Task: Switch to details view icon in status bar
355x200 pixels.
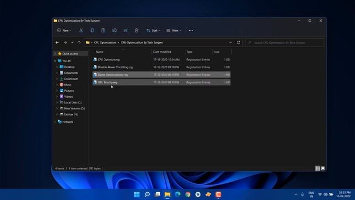Action: click(318, 168)
